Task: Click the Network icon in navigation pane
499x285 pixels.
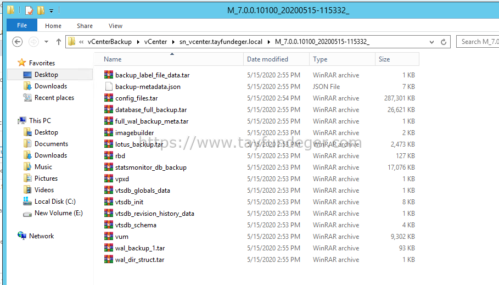Action: [22, 236]
